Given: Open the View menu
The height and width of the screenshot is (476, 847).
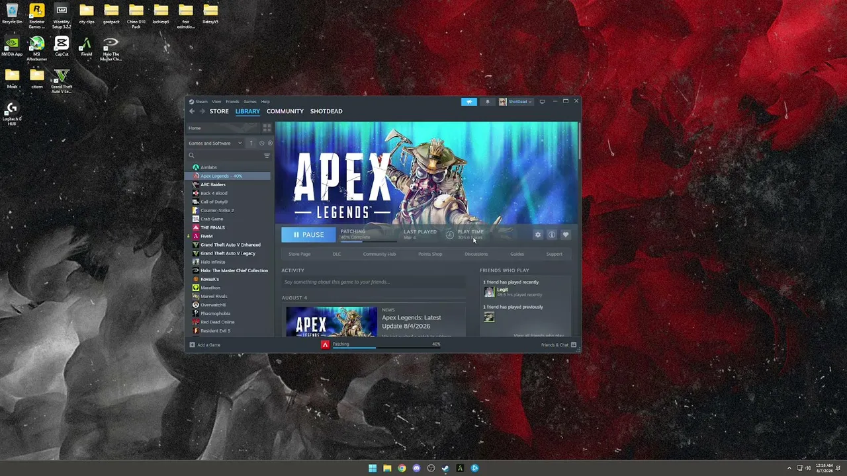Looking at the screenshot, I should pyautogui.click(x=216, y=102).
